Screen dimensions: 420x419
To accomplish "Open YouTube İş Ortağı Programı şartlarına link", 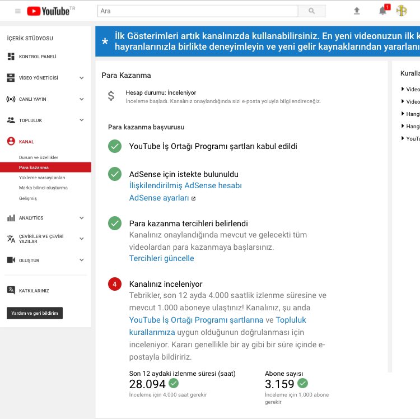I will click(x=196, y=320).
